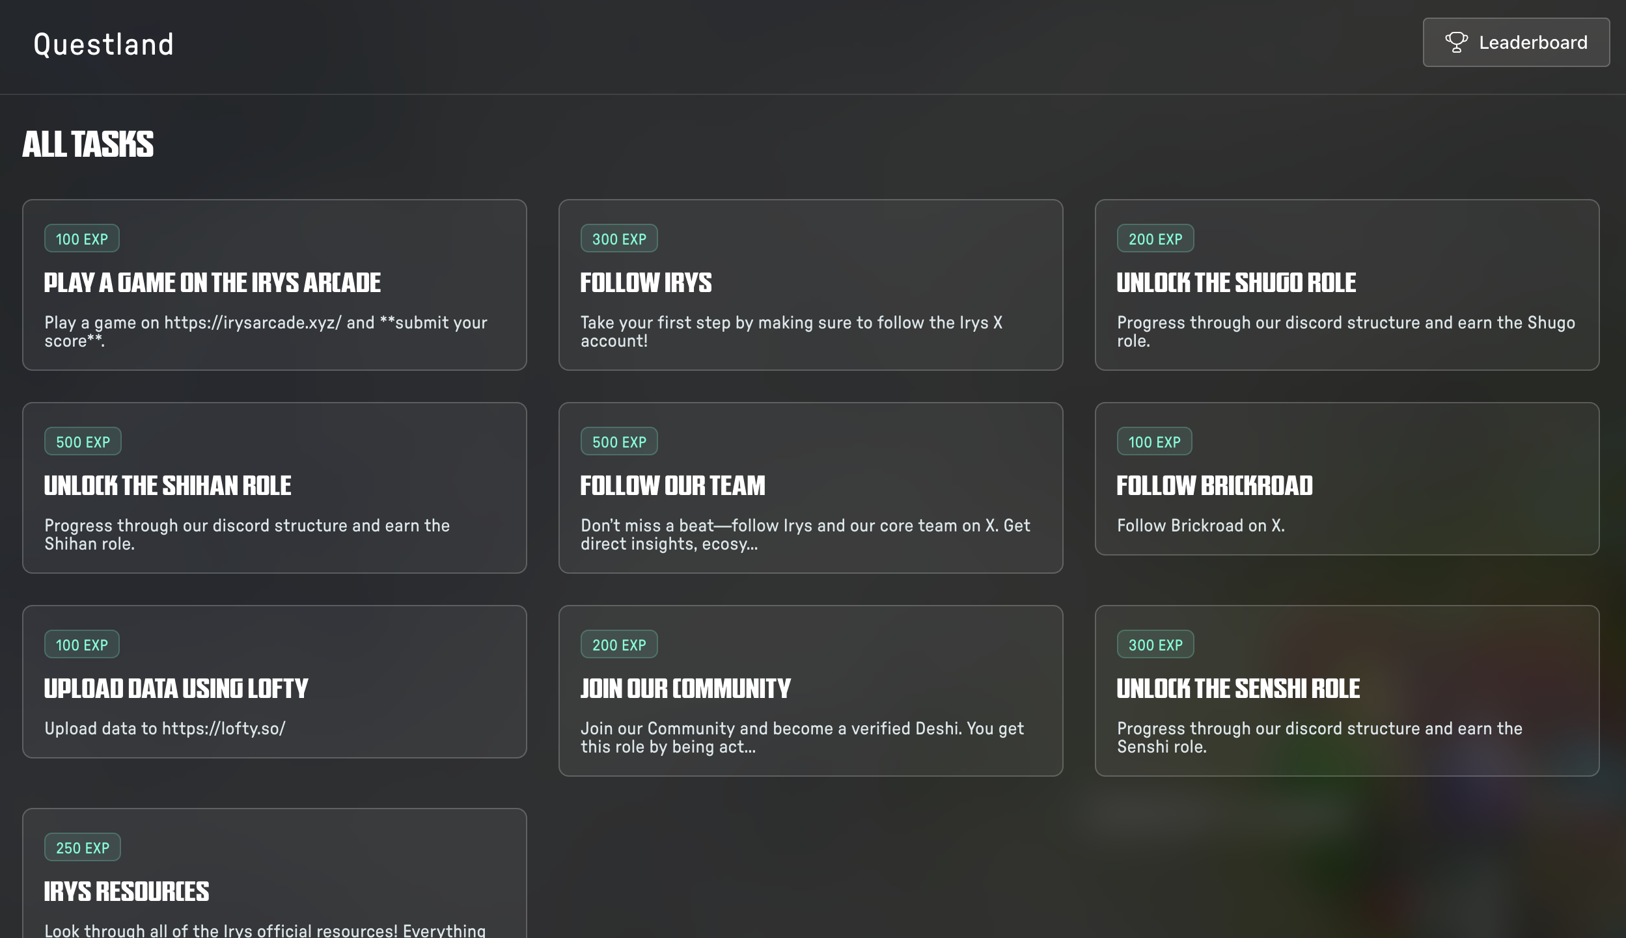The height and width of the screenshot is (938, 1626).
Task: Click 500 EXP badge on Shihan Role
Action: (83, 442)
